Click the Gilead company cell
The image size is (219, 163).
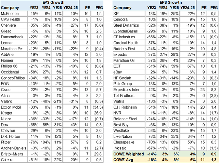click(x=14, y=31)
